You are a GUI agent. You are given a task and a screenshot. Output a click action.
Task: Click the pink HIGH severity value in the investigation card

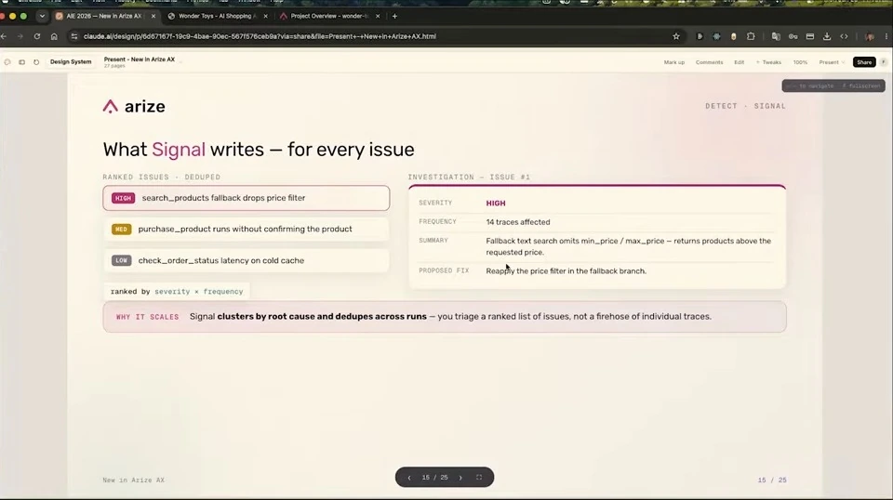coord(496,204)
